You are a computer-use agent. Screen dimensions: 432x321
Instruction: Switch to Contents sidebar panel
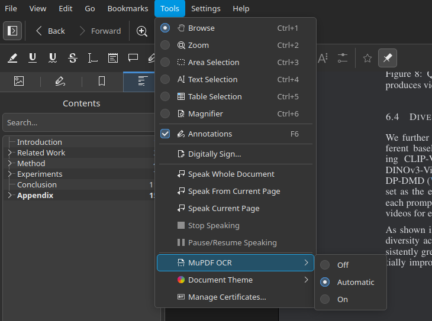(x=142, y=81)
